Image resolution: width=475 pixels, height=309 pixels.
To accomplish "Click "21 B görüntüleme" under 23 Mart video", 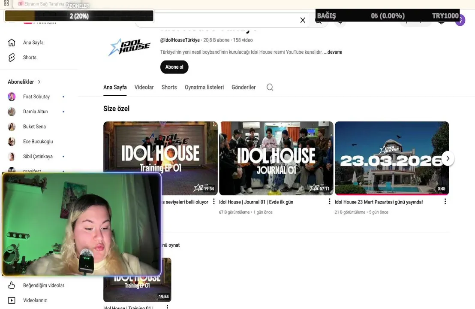I will pos(350,212).
